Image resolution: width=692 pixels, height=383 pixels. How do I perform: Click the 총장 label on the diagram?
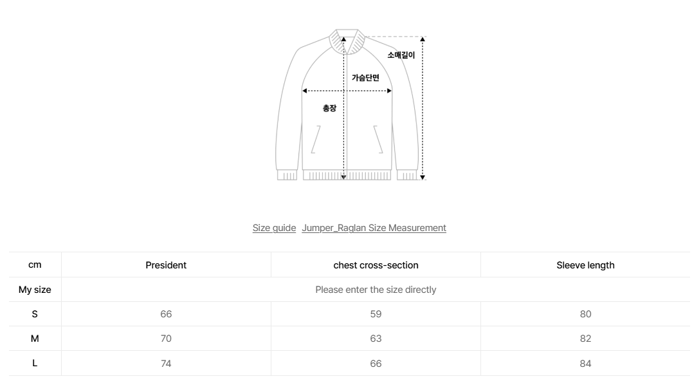click(x=329, y=108)
